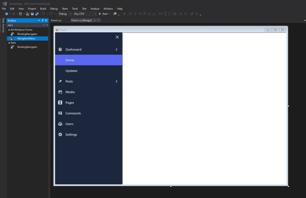Click the Media icon in navigation menu
306x198 pixels.
60,92
